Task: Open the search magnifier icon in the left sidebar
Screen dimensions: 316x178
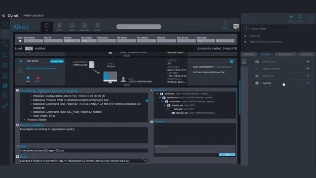Action: click(5, 44)
